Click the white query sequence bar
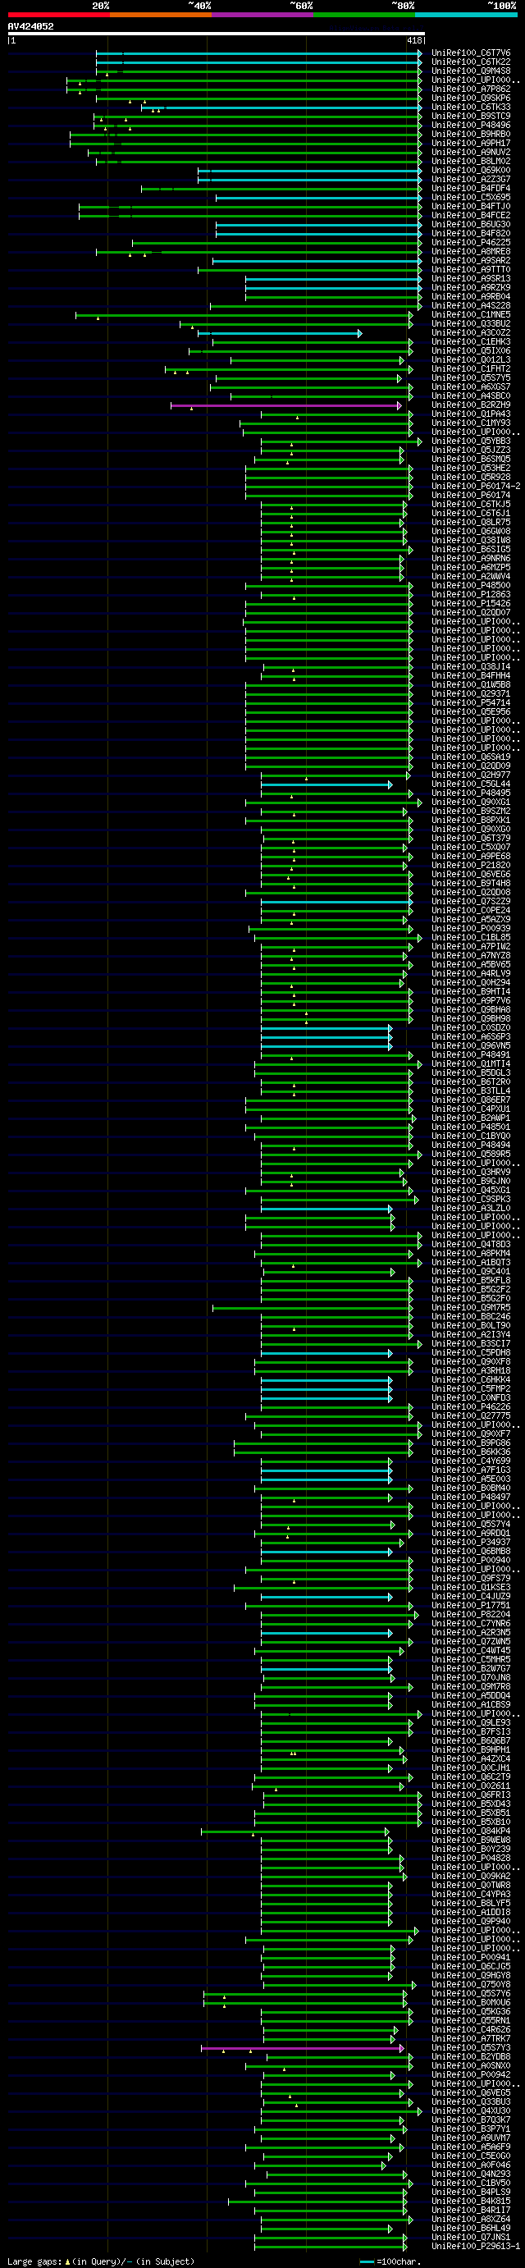 [217, 34]
